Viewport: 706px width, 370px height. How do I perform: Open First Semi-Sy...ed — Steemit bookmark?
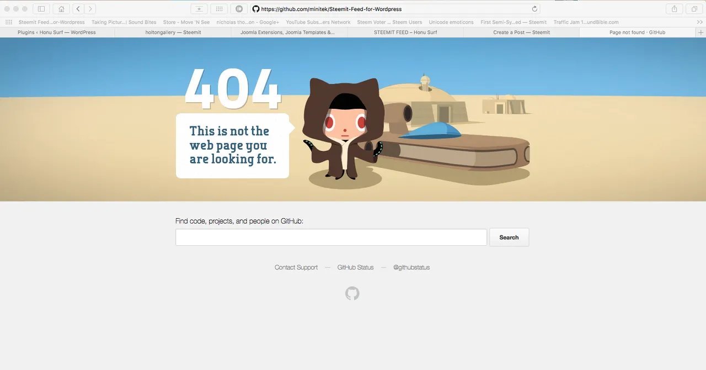click(x=514, y=22)
